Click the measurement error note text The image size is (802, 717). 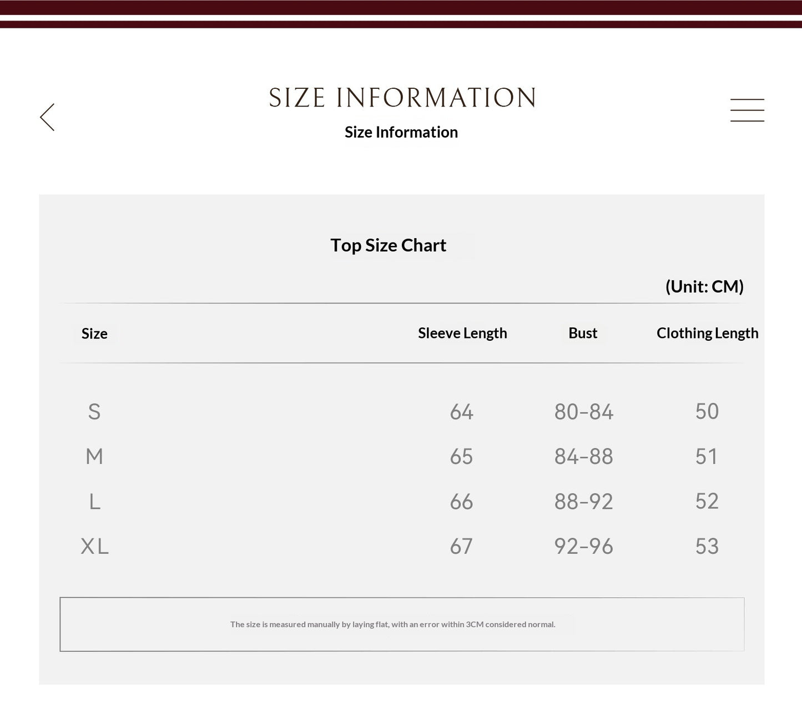tap(393, 624)
